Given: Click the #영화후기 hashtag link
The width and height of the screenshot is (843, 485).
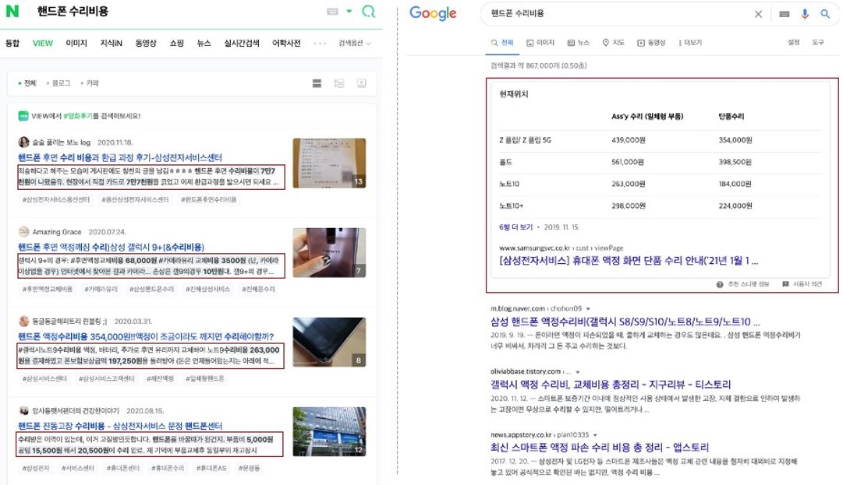Looking at the screenshot, I should click(78, 116).
